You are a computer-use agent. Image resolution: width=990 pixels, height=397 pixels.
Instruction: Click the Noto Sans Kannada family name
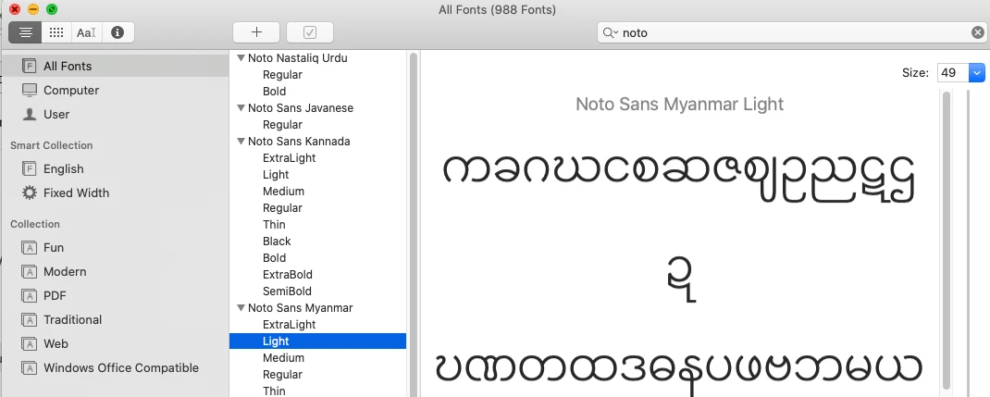click(x=299, y=142)
